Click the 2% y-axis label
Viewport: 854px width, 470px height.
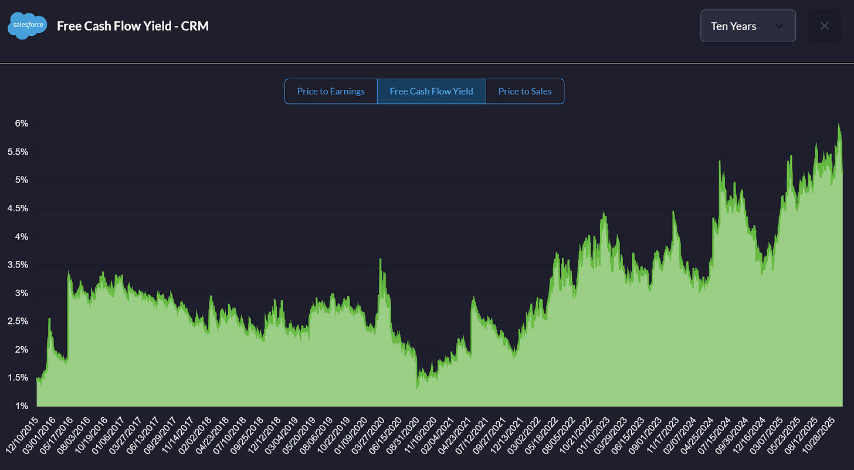(x=22, y=350)
